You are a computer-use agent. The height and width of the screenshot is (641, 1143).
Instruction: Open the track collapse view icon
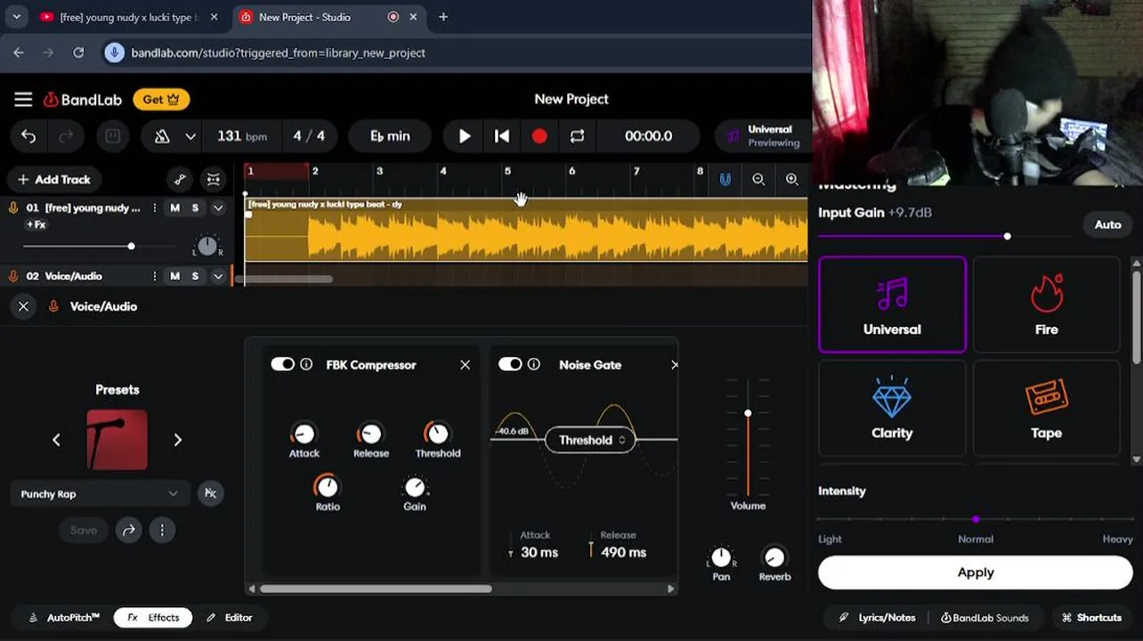[x=214, y=179]
